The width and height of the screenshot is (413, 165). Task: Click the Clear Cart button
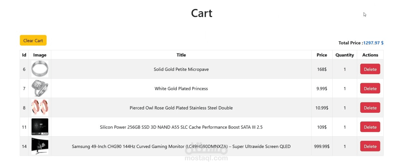33,41
